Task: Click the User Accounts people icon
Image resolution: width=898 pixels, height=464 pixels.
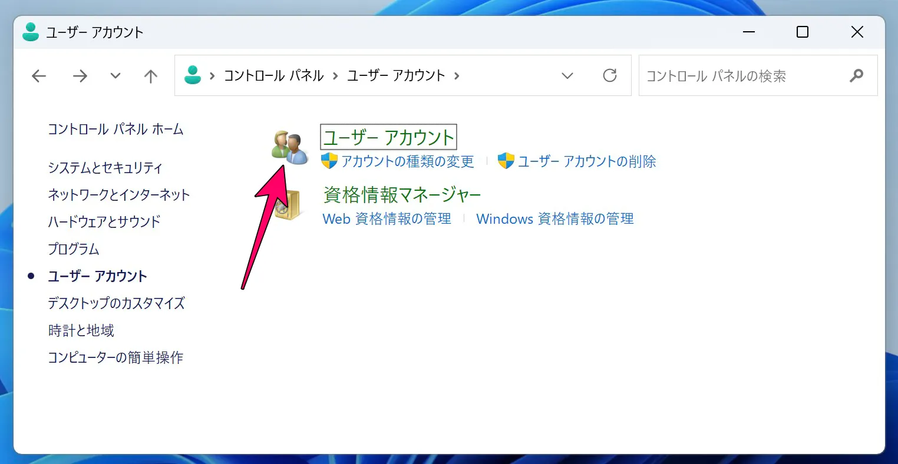Action: pyautogui.click(x=290, y=147)
